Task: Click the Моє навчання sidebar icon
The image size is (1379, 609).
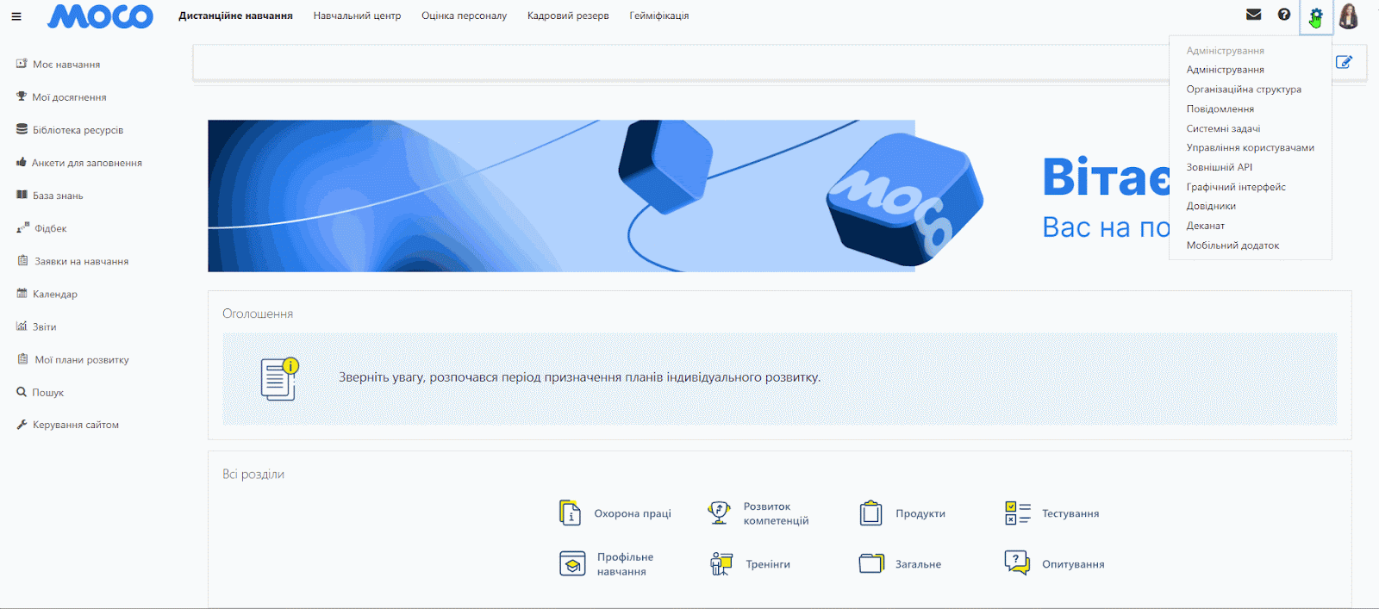Action: 22,64
